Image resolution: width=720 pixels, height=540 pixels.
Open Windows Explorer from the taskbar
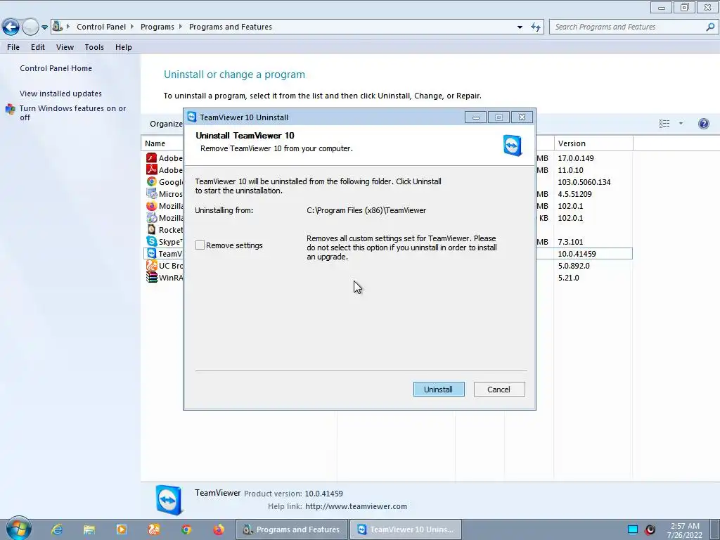click(89, 529)
